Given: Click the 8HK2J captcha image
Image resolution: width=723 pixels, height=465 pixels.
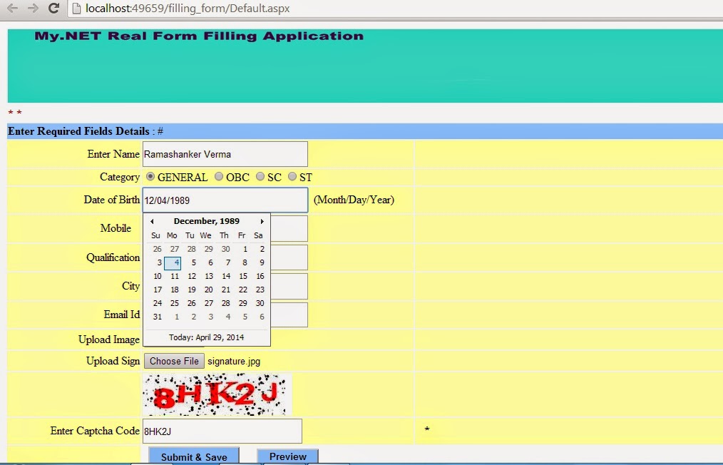Looking at the screenshot, I should pos(217,394).
